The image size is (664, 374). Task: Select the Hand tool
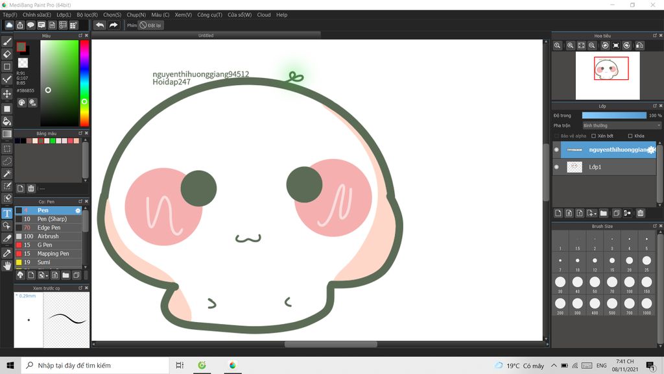click(x=7, y=266)
